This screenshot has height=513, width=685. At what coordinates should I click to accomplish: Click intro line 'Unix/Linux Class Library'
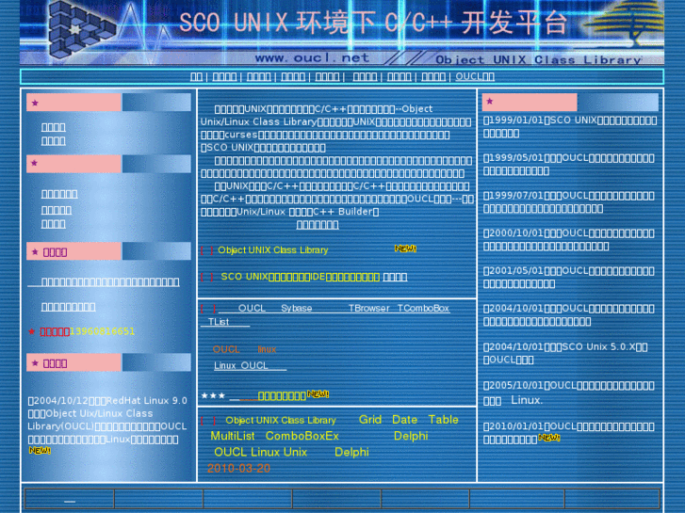(x=336, y=121)
